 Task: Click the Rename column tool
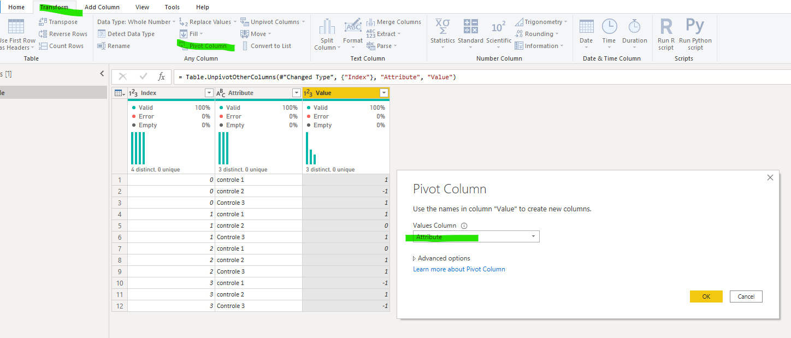click(114, 46)
